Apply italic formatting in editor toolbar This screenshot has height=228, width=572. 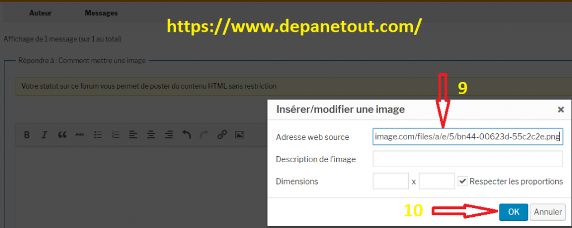pos(44,135)
